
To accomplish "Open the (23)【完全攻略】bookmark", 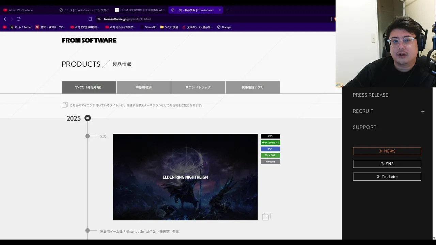I will tap(85, 27).
